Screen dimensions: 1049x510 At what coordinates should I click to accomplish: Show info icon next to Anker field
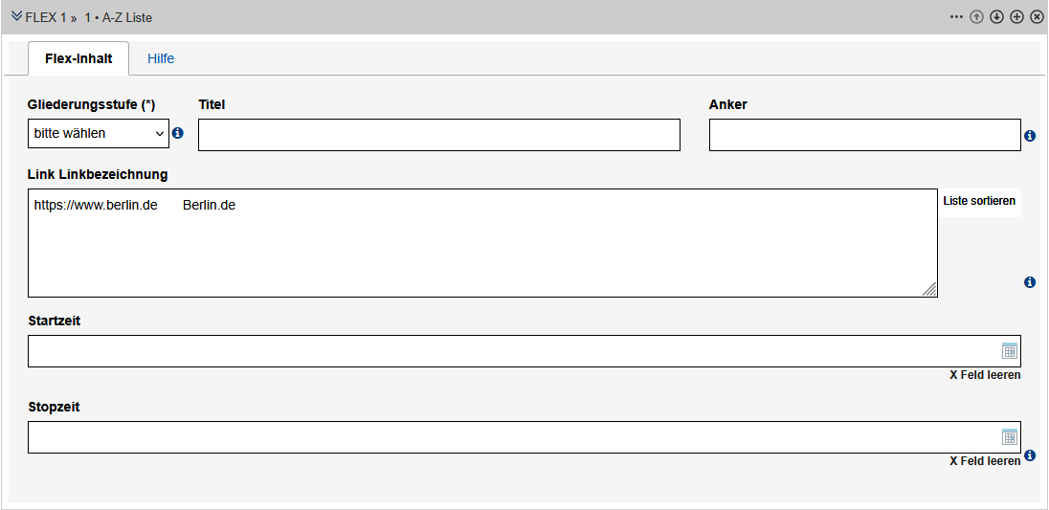[x=1030, y=136]
